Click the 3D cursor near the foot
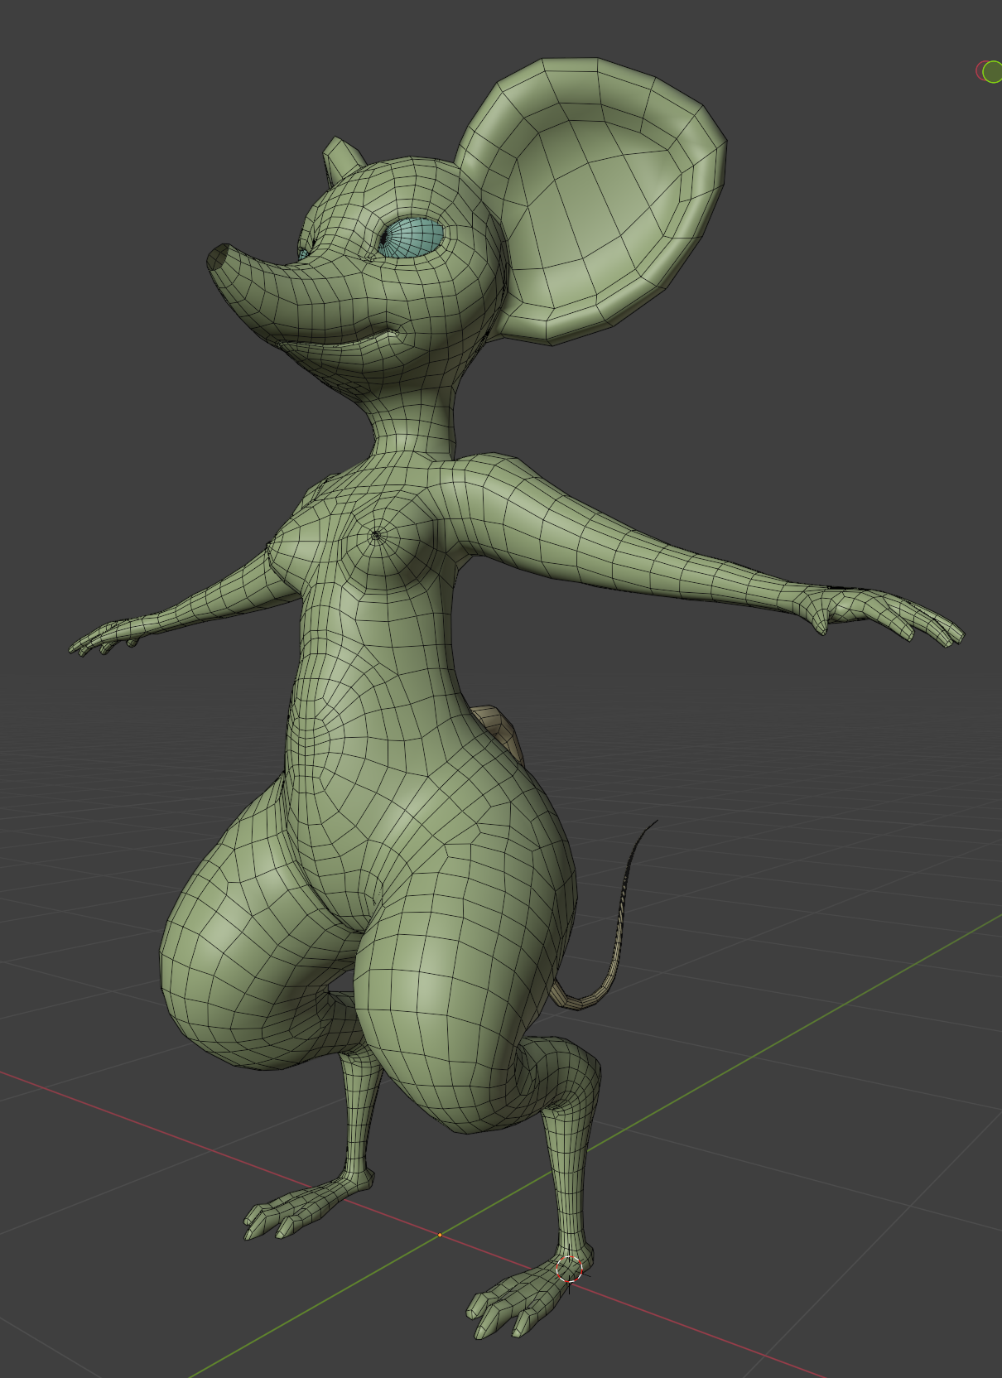Viewport: 1002px width, 1378px height. click(569, 1269)
